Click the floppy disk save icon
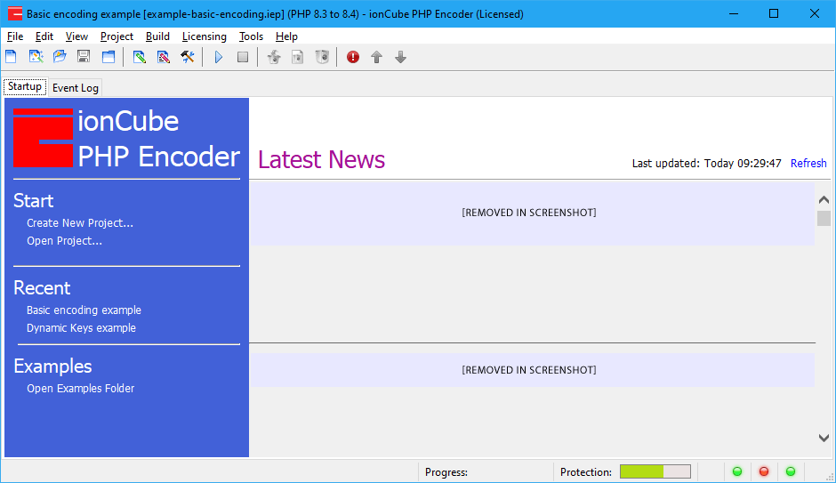Image resolution: width=836 pixels, height=483 pixels. click(84, 57)
